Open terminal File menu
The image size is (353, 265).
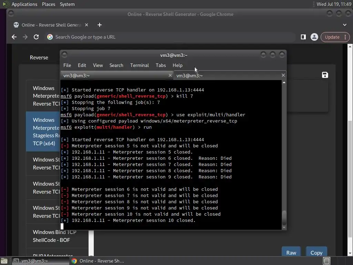pyautogui.click(x=67, y=65)
